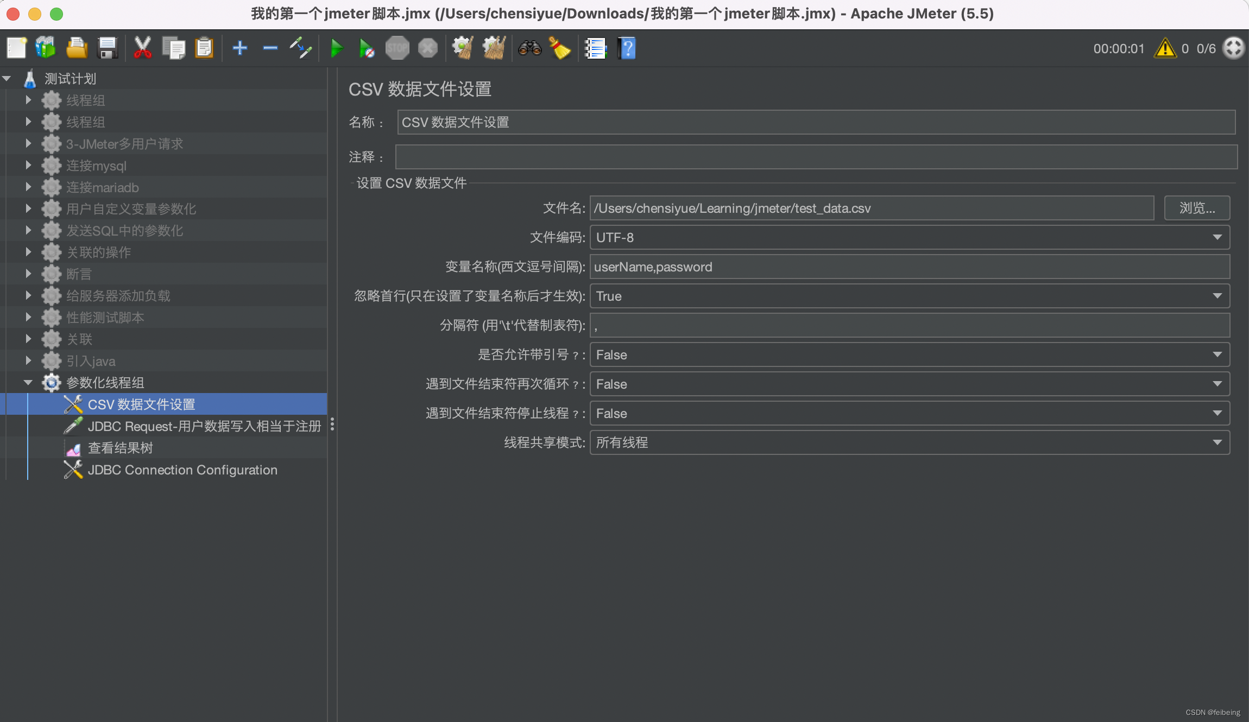
Task: Start the test with green play icon
Action: [x=337, y=48]
